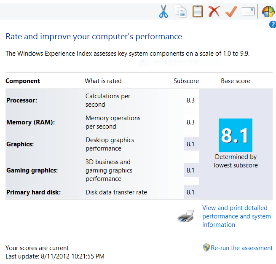Open help with the blue question mark

273,24
